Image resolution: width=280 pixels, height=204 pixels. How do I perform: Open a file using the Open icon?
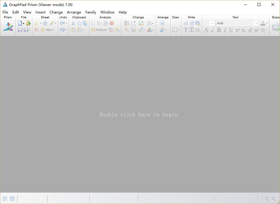coord(28,23)
